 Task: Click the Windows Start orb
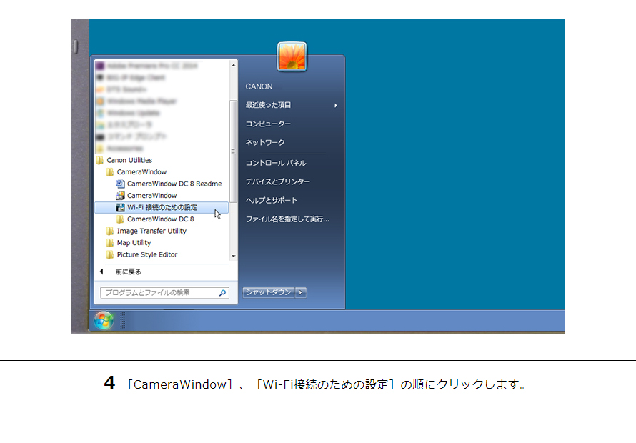tap(104, 320)
